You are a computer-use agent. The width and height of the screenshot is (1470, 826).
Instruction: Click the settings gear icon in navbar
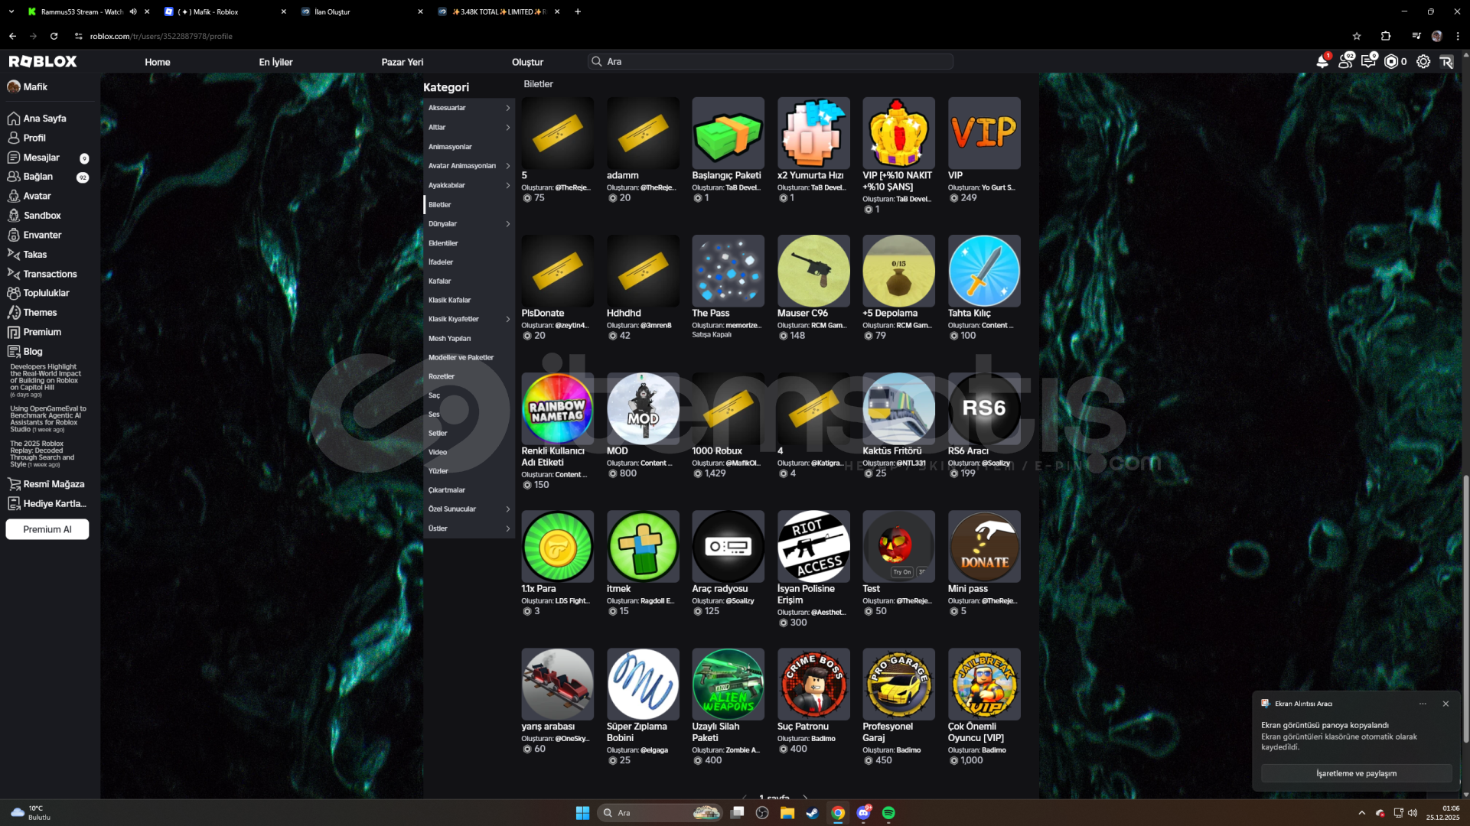(1423, 62)
